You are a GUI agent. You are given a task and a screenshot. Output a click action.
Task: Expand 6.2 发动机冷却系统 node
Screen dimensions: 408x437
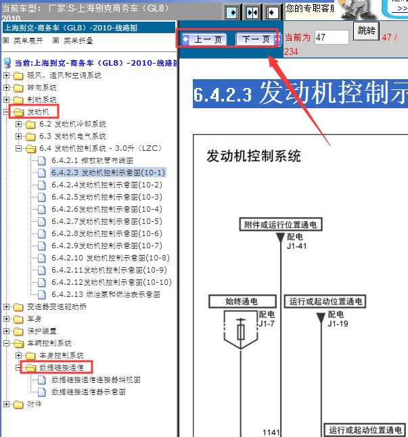(18, 124)
